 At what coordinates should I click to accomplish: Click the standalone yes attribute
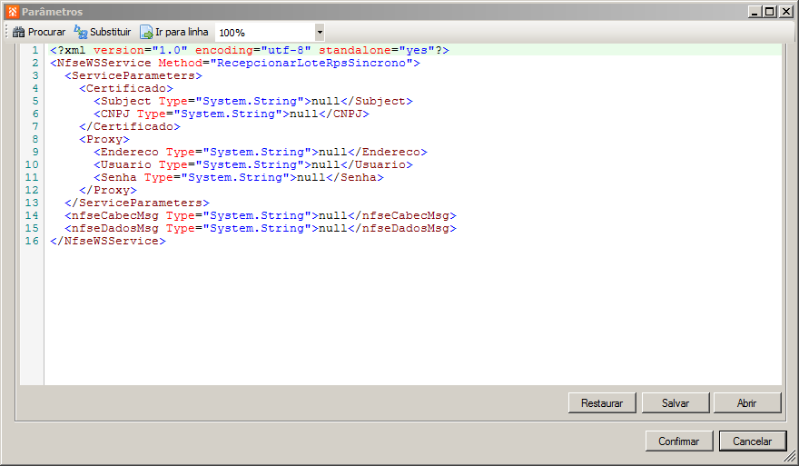click(377, 50)
